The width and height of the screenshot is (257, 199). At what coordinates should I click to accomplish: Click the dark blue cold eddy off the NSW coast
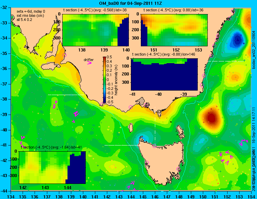coord(237,40)
